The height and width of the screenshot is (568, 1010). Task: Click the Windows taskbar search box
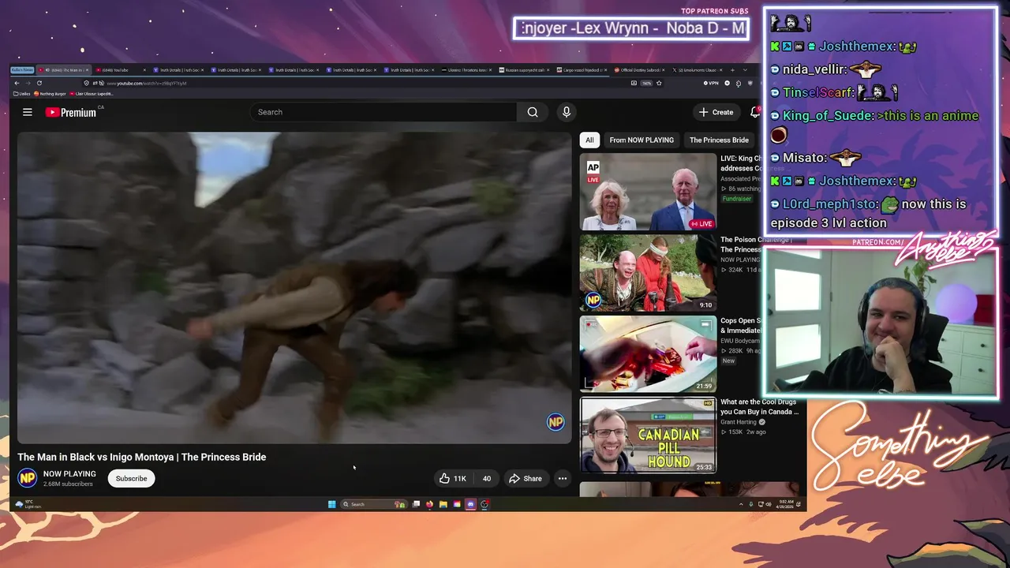[374, 504]
